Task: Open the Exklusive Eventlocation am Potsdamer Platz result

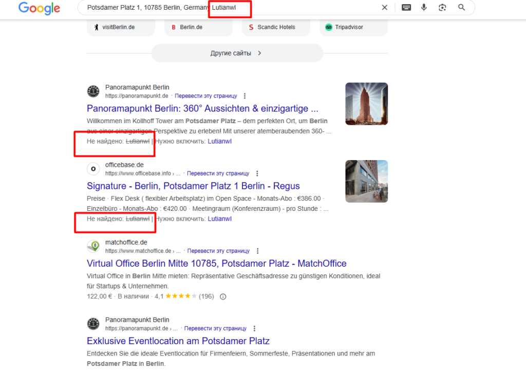Action: (178, 341)
